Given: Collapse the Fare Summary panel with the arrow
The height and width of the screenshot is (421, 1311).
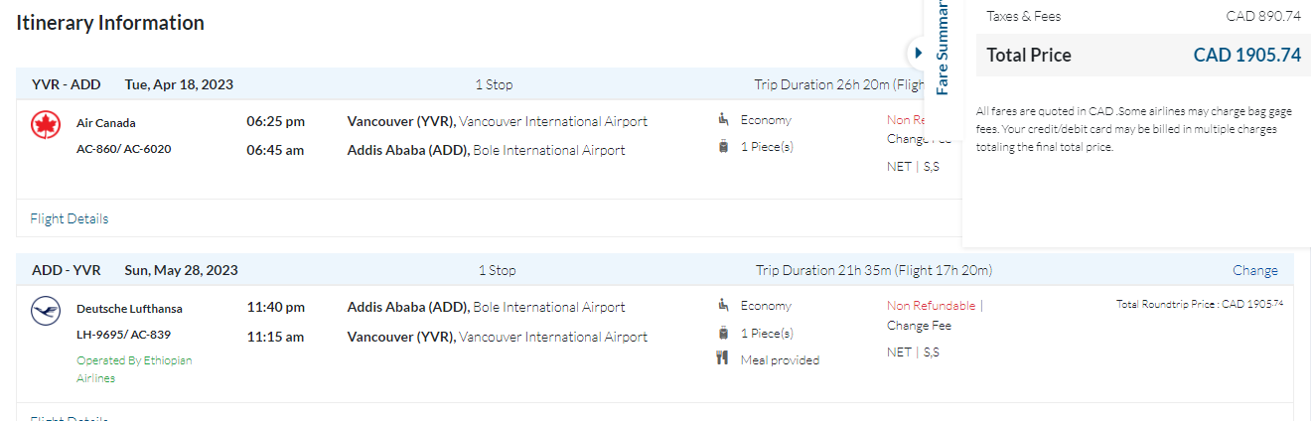Looking at the screenshot, I should (x=918, y=53).
